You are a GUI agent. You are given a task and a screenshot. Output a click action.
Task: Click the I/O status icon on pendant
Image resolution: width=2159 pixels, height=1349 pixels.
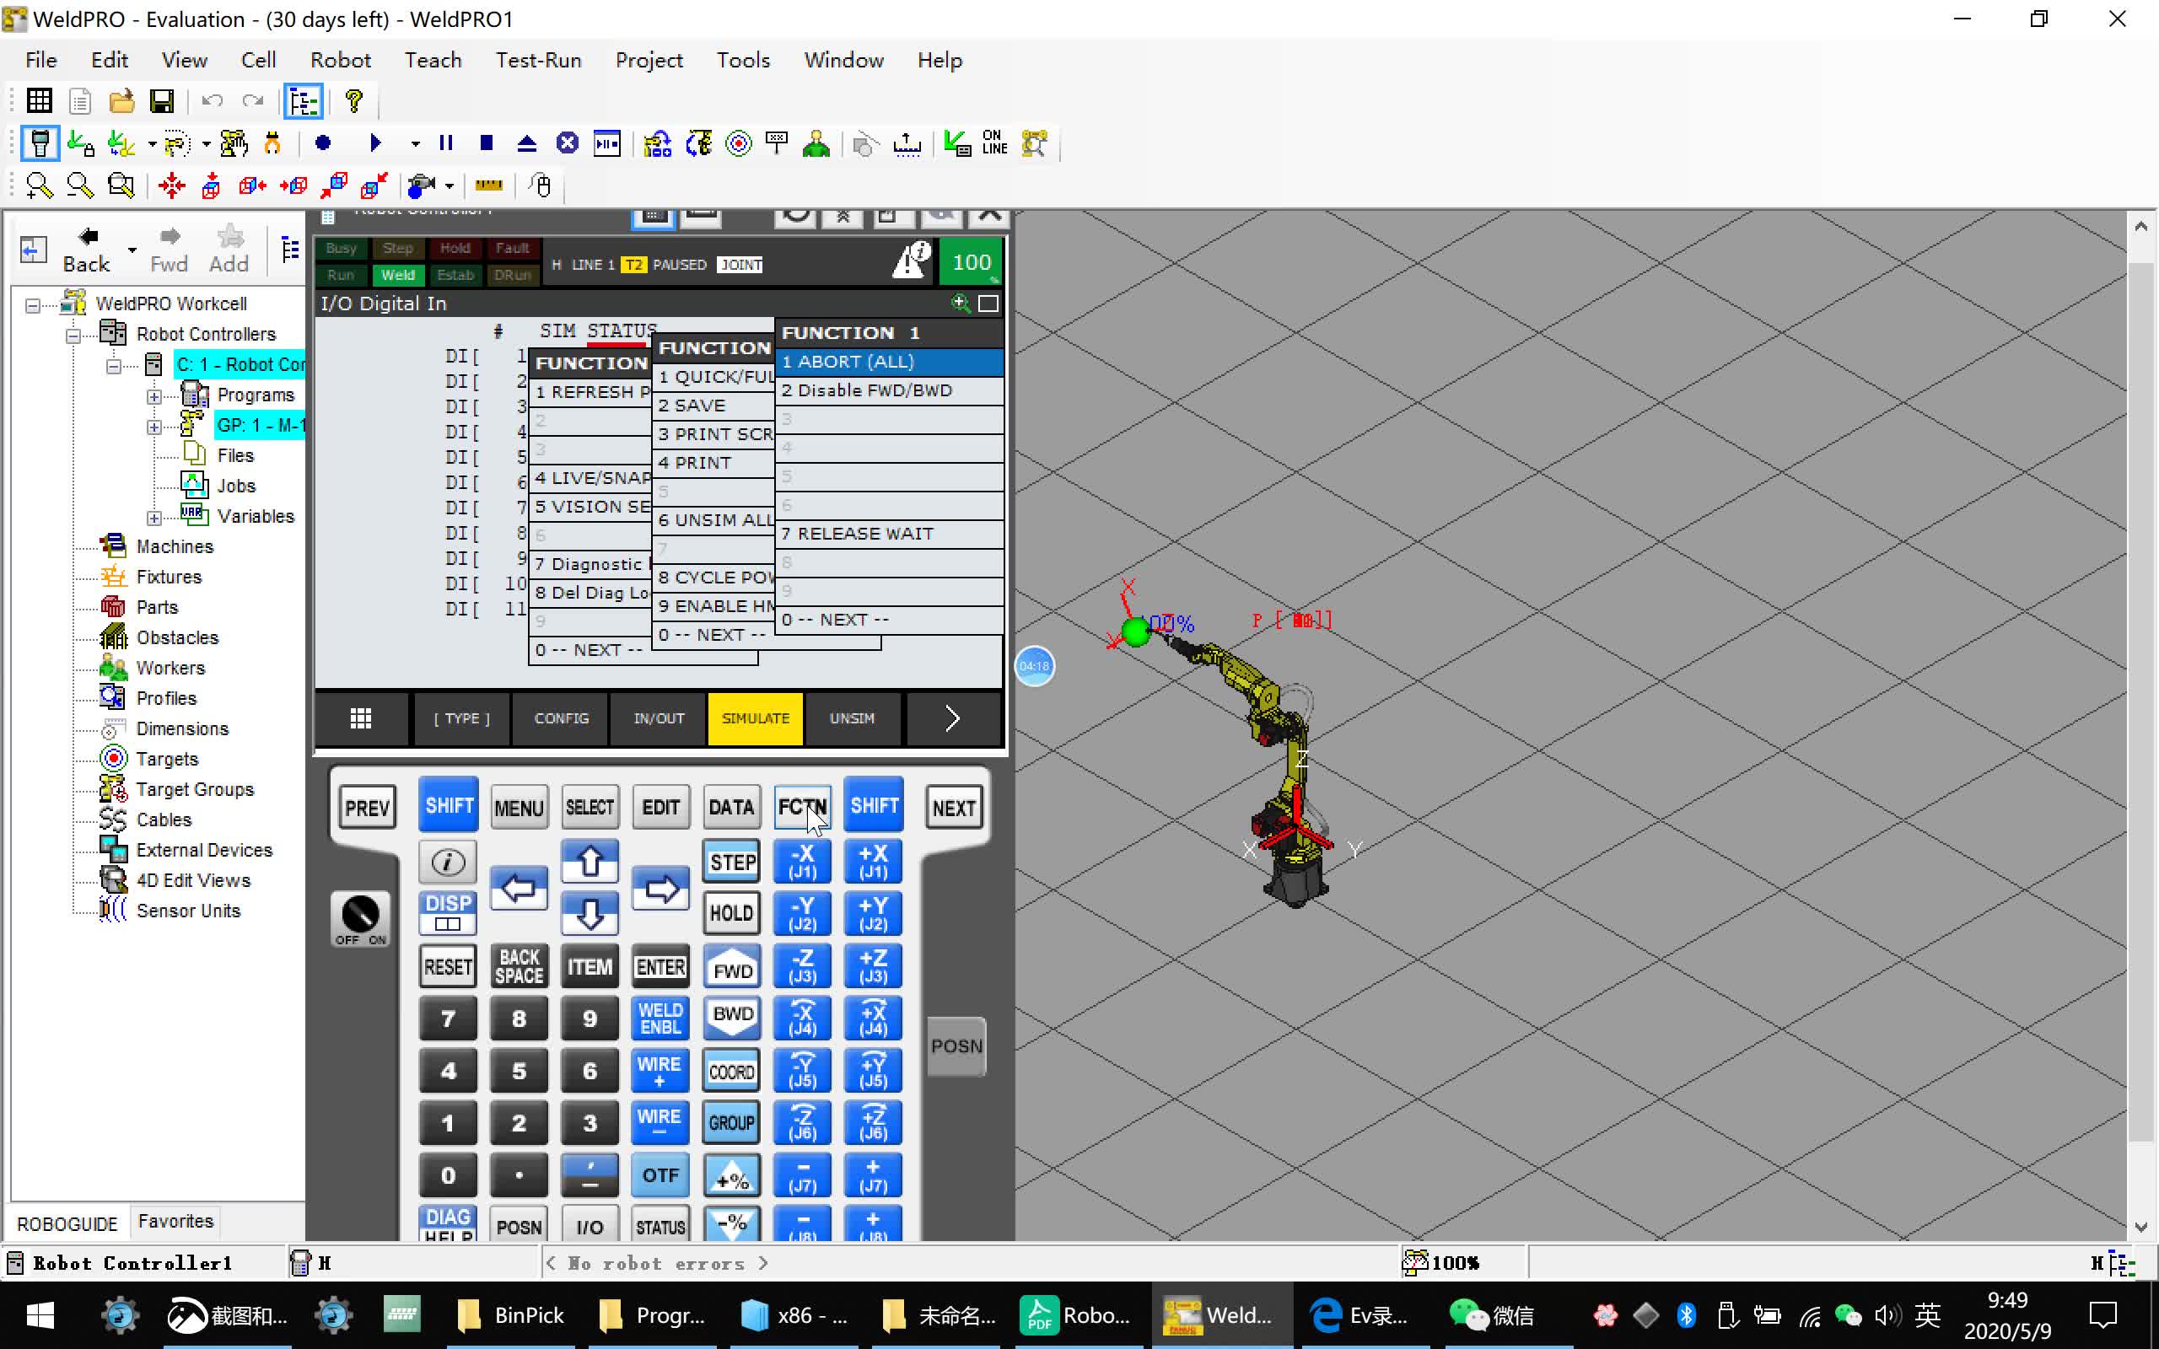pyautogui.click(x=588, y=1228)
